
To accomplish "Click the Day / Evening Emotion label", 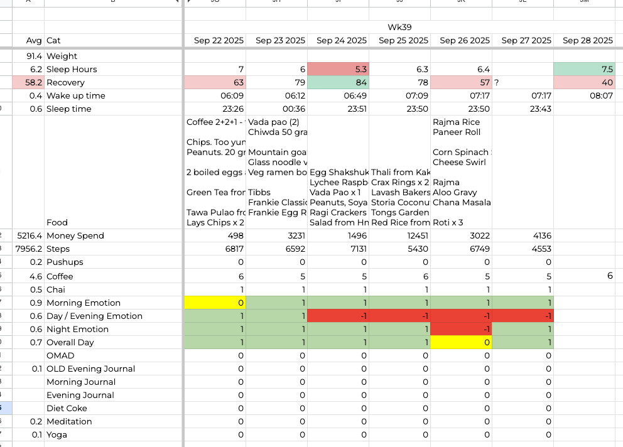I will (113, 316).
